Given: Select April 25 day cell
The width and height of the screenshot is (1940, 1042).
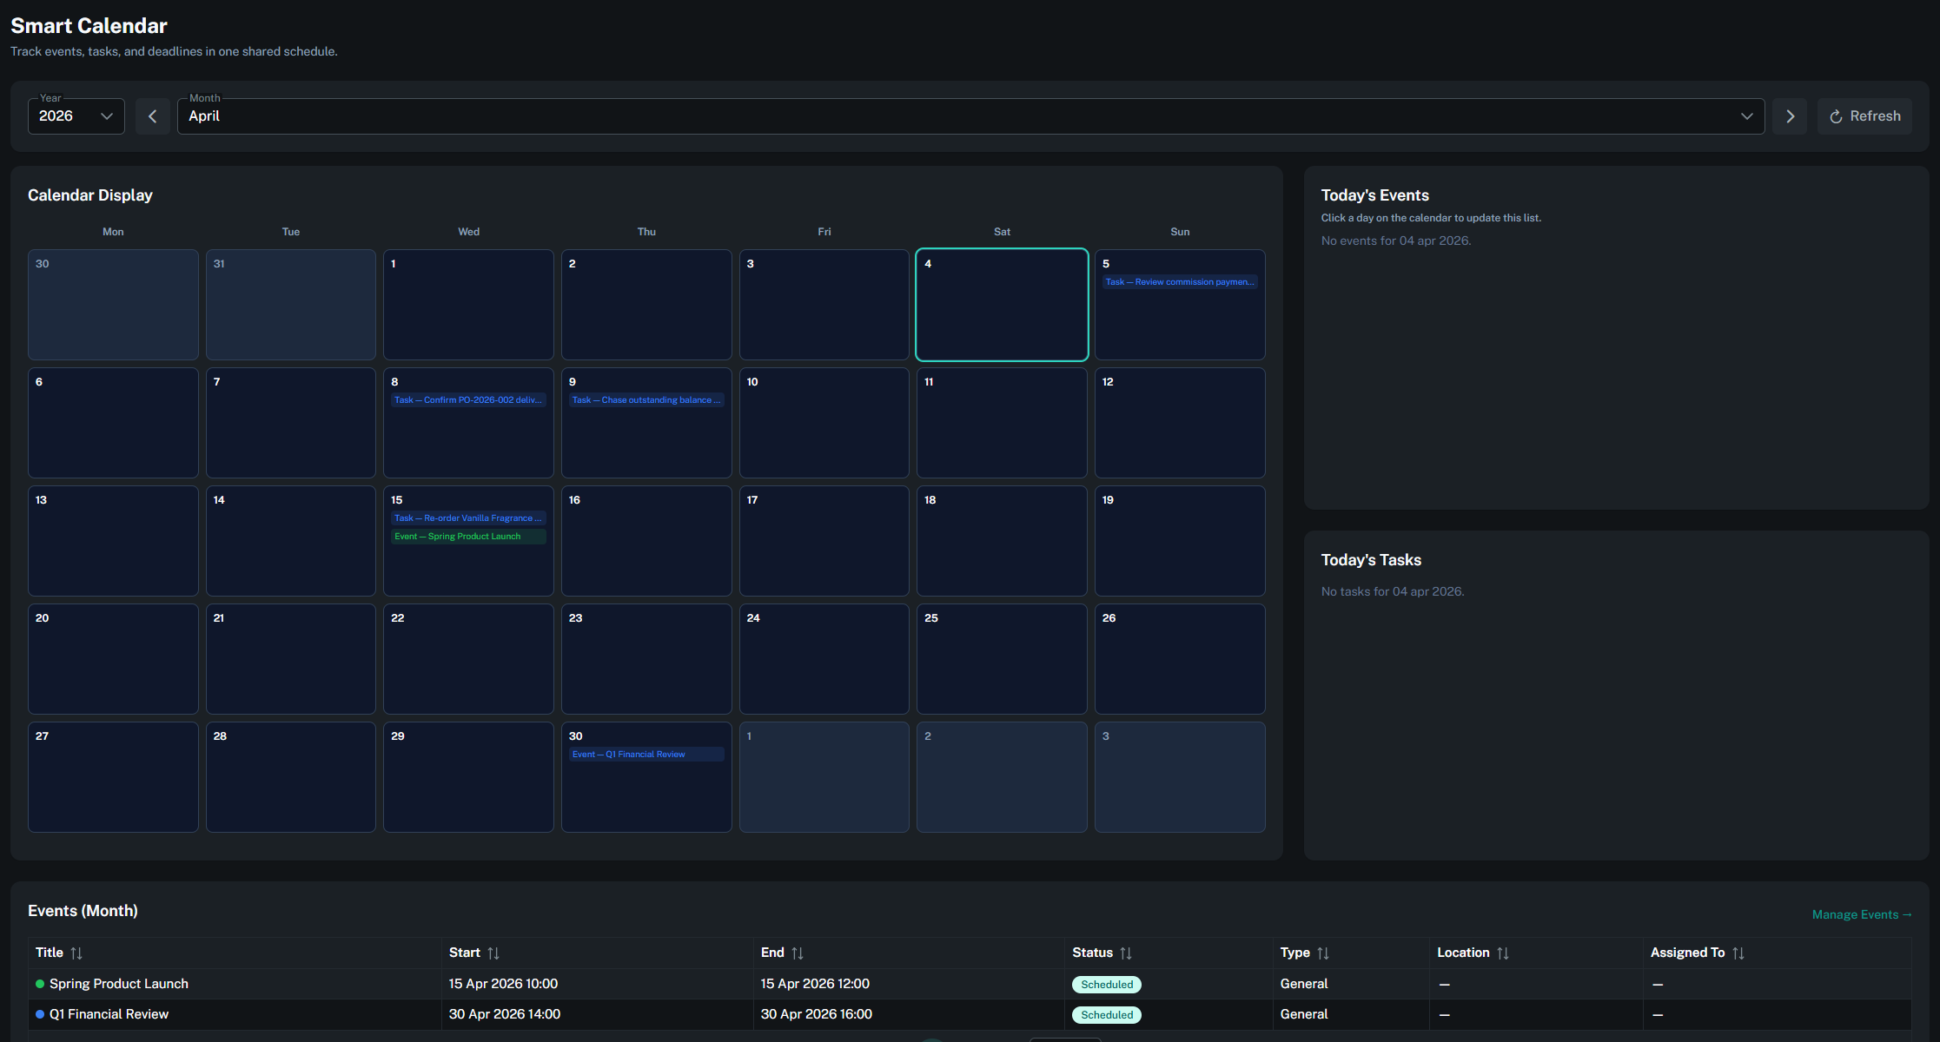Looking at the screenshot, I should [x=1002, y=659].
